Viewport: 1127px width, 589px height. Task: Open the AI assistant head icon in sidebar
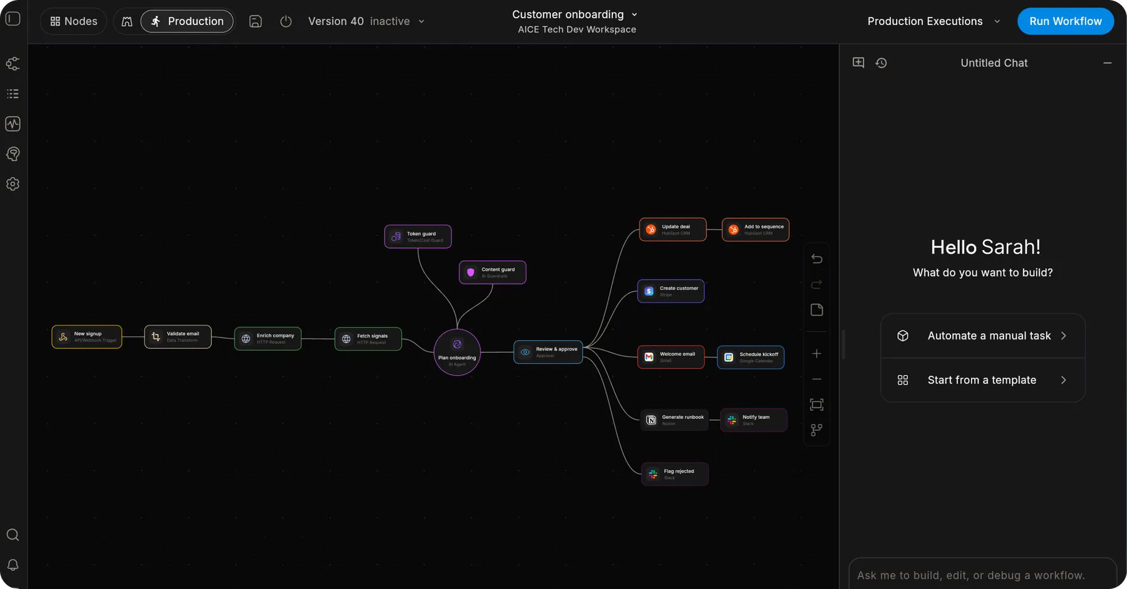[x=13, y=154]
